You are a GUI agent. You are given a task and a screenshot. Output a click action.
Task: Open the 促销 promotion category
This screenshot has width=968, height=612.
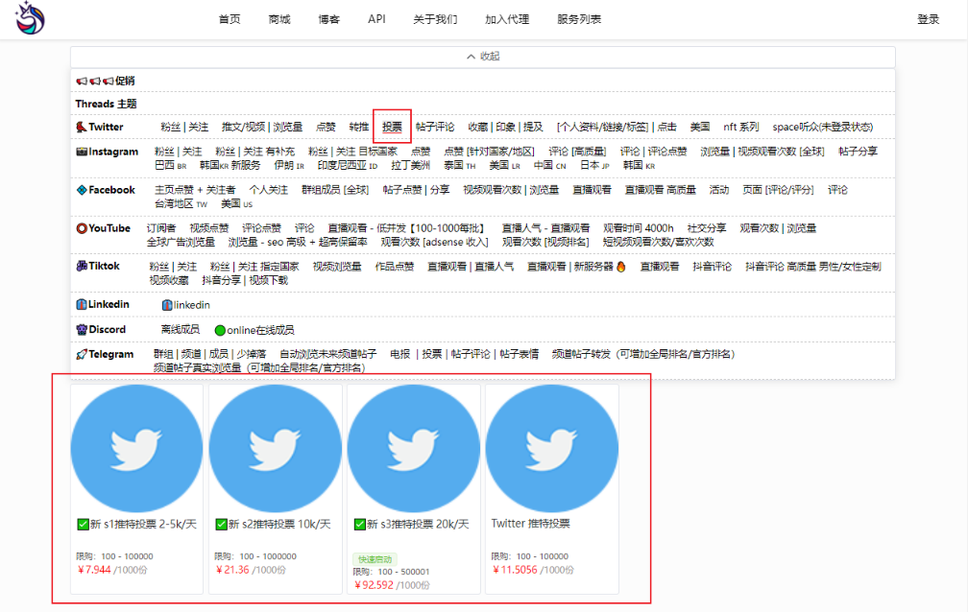106,81
